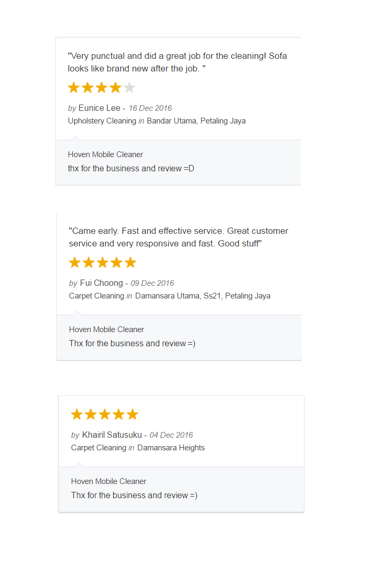Click the fourth gold star in Eunice Lee's rating
Image resolution: width=385 pixels, height=577 pixels.
115,88
